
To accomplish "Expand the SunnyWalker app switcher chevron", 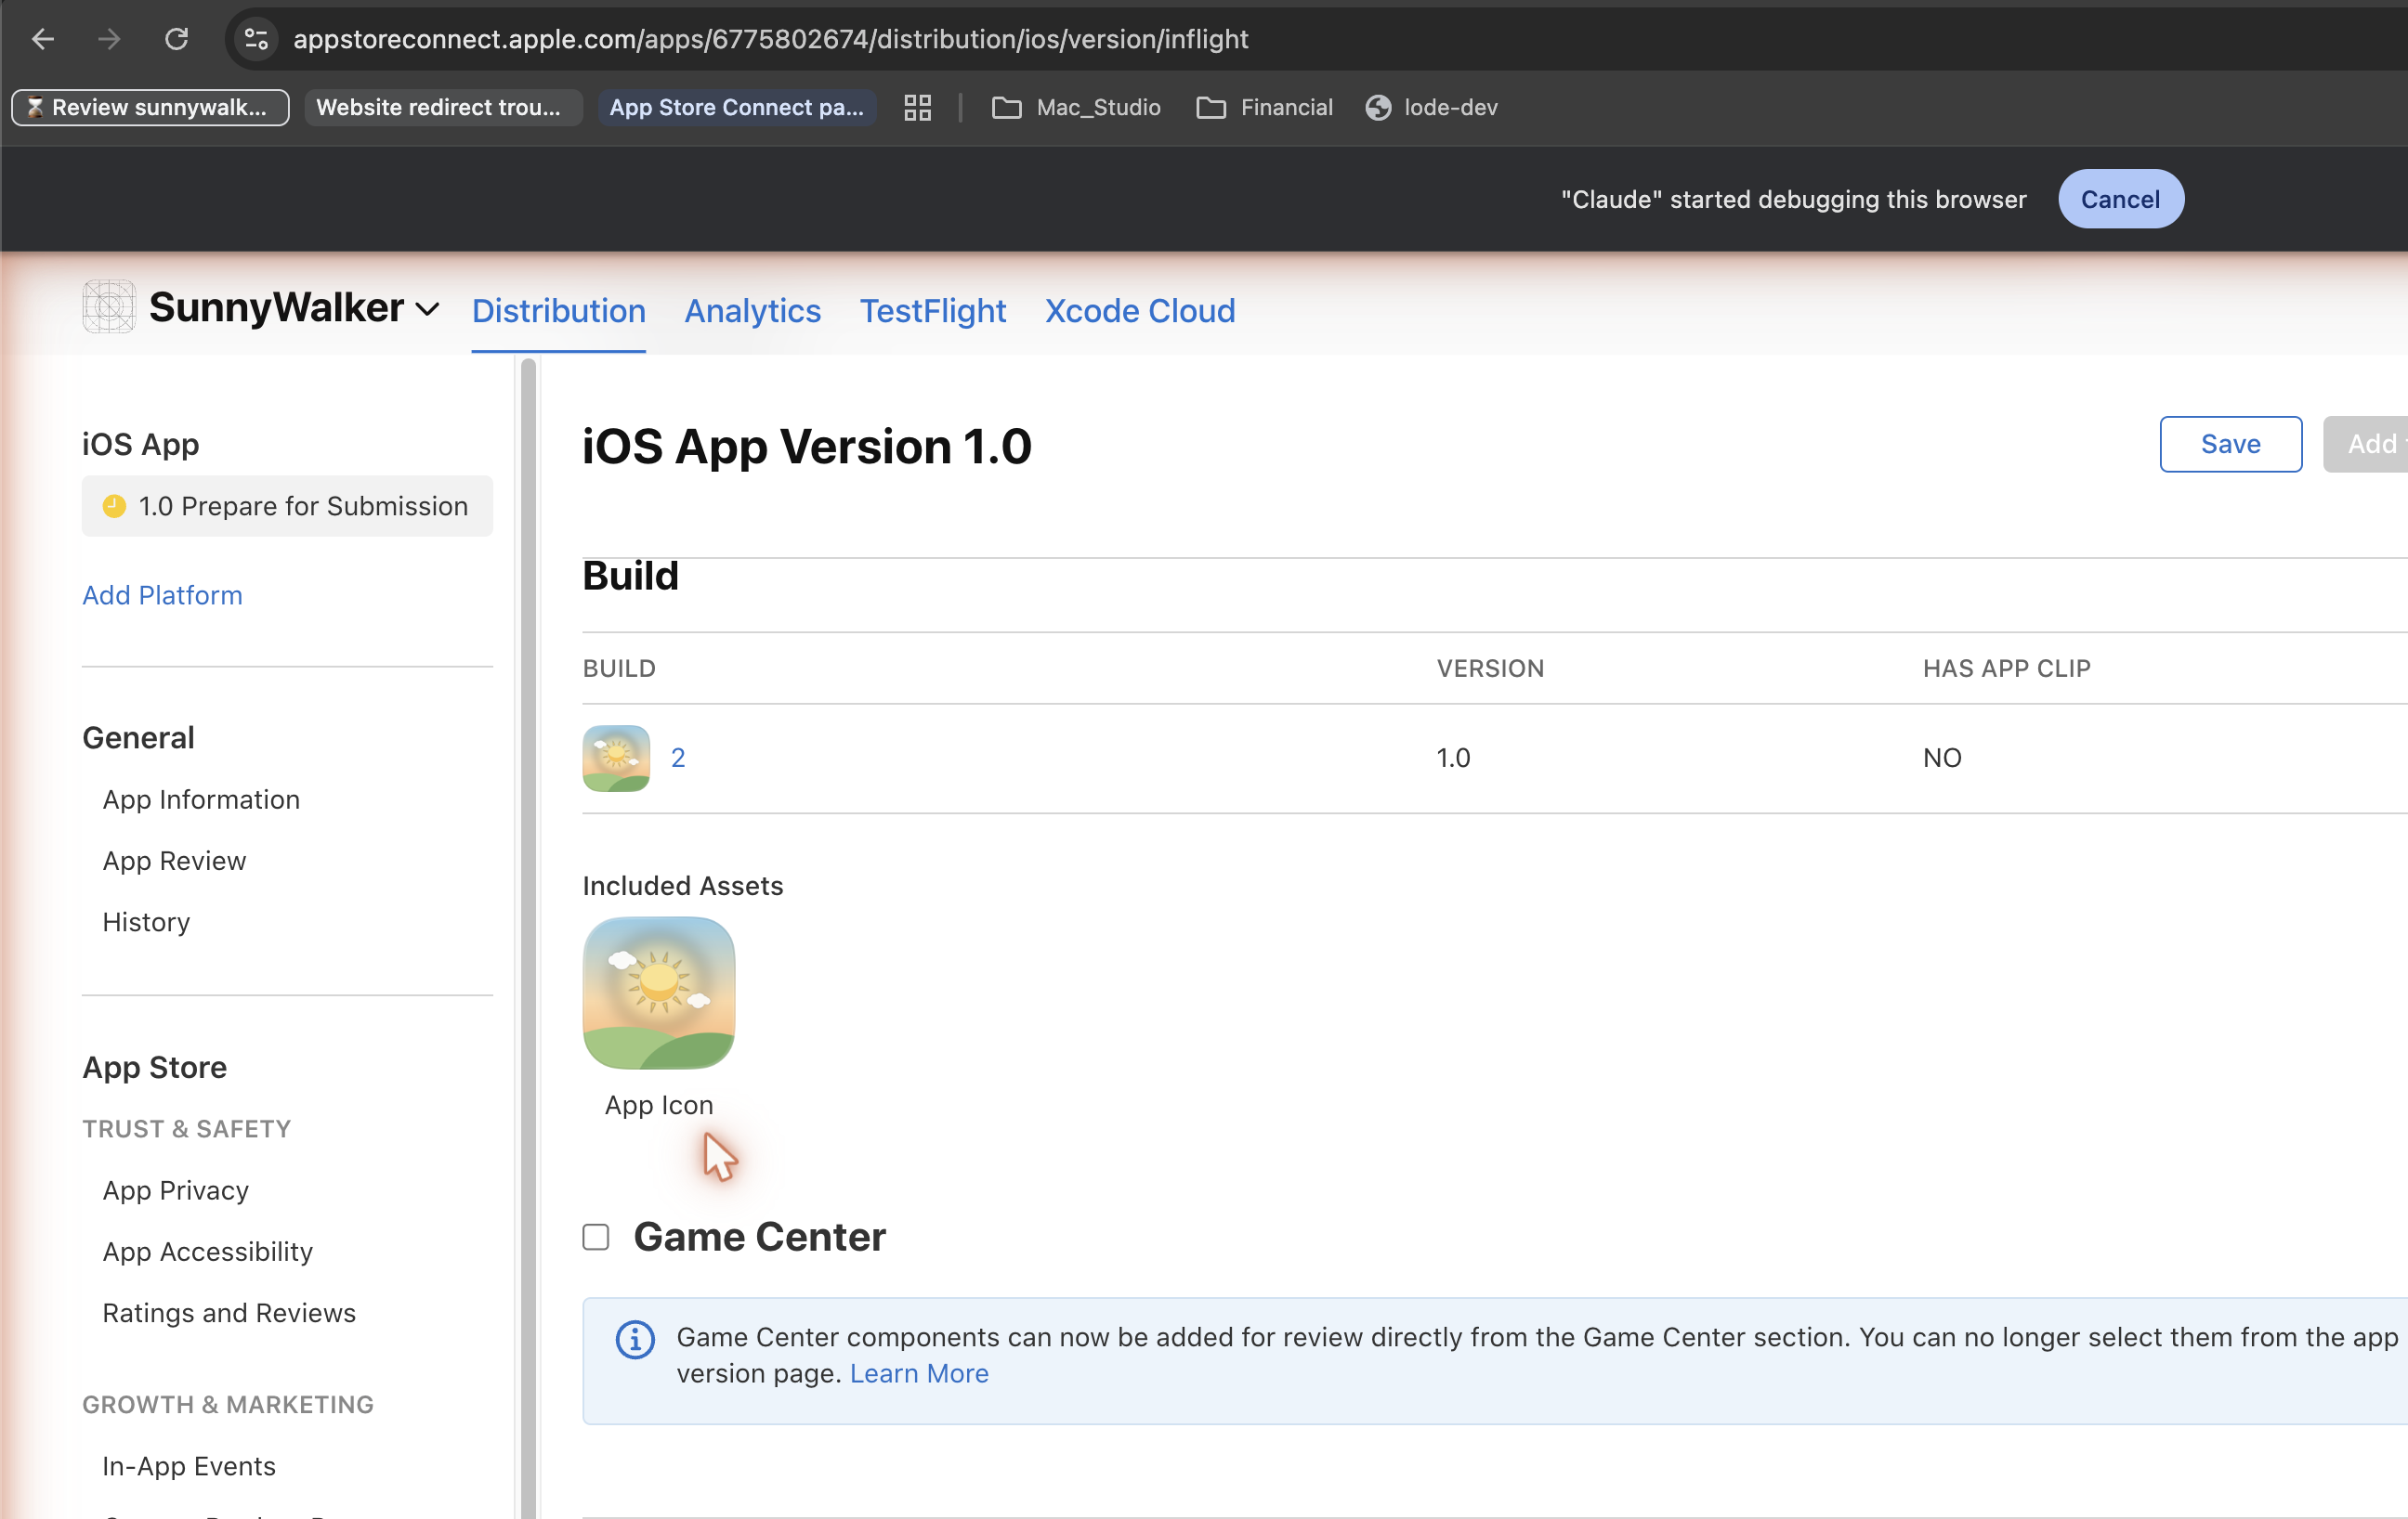I will coord(427,310).
